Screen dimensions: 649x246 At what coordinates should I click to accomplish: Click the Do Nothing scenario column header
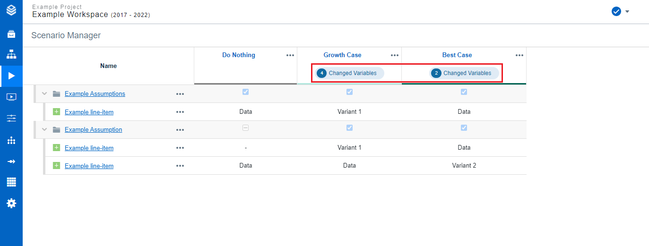238,55
